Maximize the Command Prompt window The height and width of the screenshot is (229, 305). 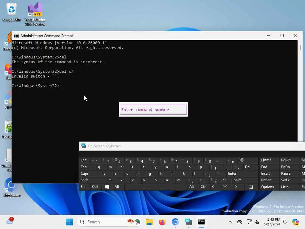(x=282, y=36)
